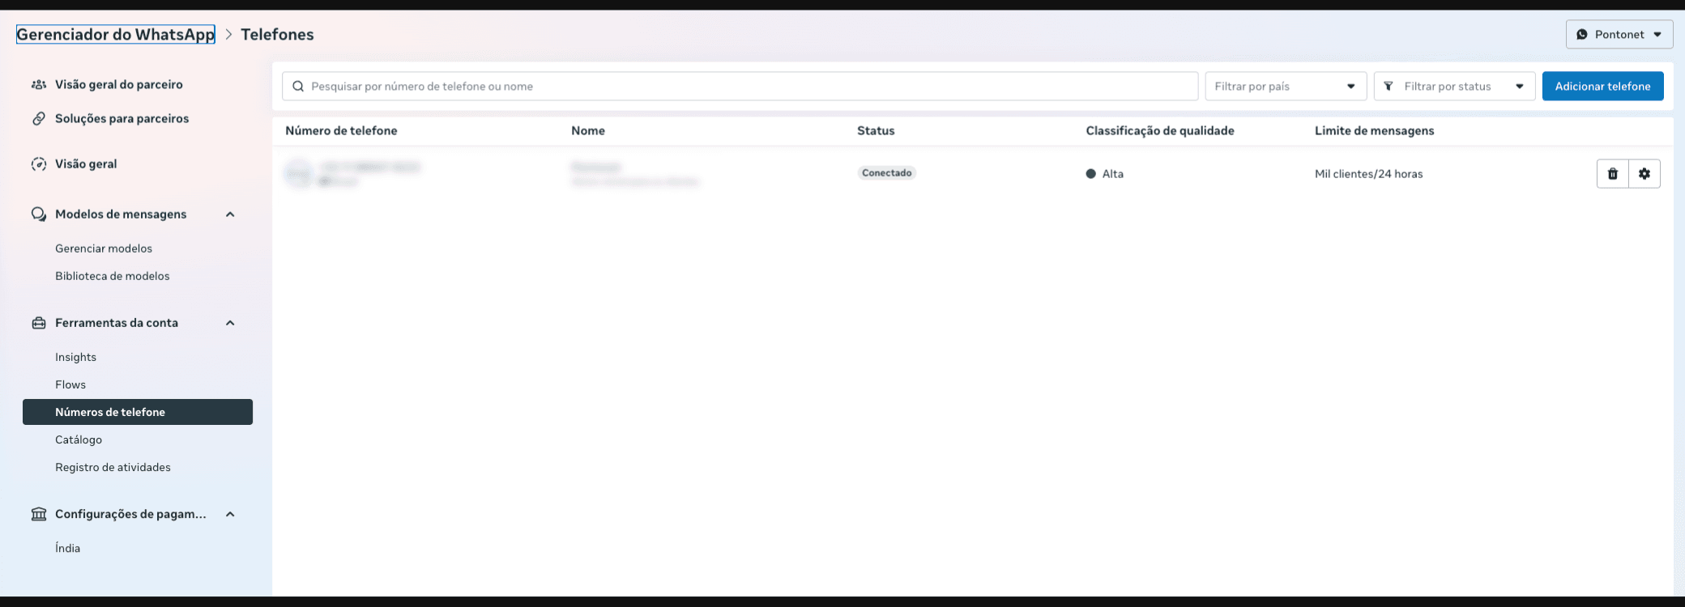Select Gerenciar modelos in sidebar
The image size is (1685, 607).
[104, 248]
